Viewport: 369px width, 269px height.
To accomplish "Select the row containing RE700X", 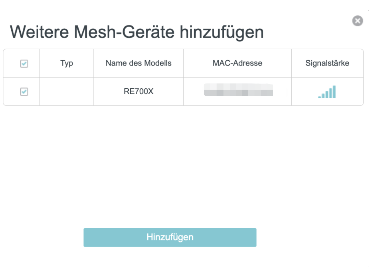I will coord(138,91).
